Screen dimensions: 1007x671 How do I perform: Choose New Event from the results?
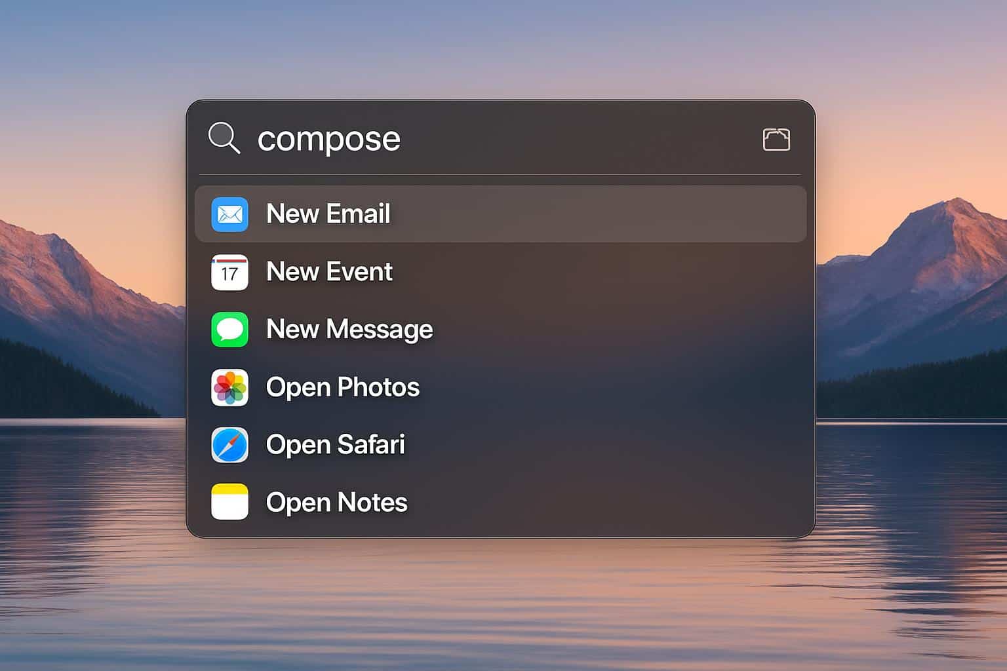(x=329, y=272)
